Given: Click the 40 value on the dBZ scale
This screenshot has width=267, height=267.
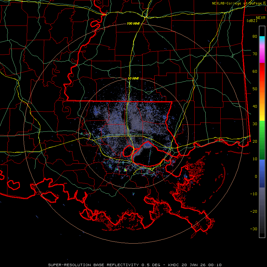Looking at the screenshot, I should pos(255,107).
